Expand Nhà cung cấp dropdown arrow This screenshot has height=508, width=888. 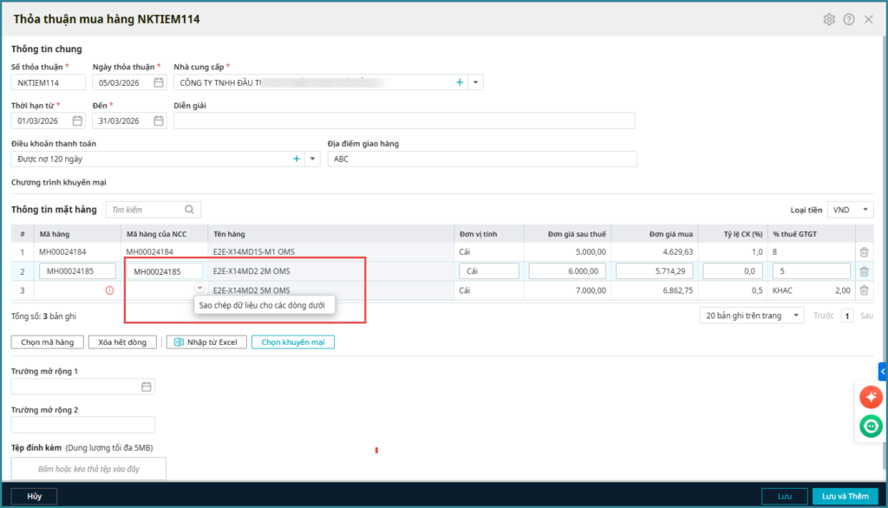(x=475, y=82)
